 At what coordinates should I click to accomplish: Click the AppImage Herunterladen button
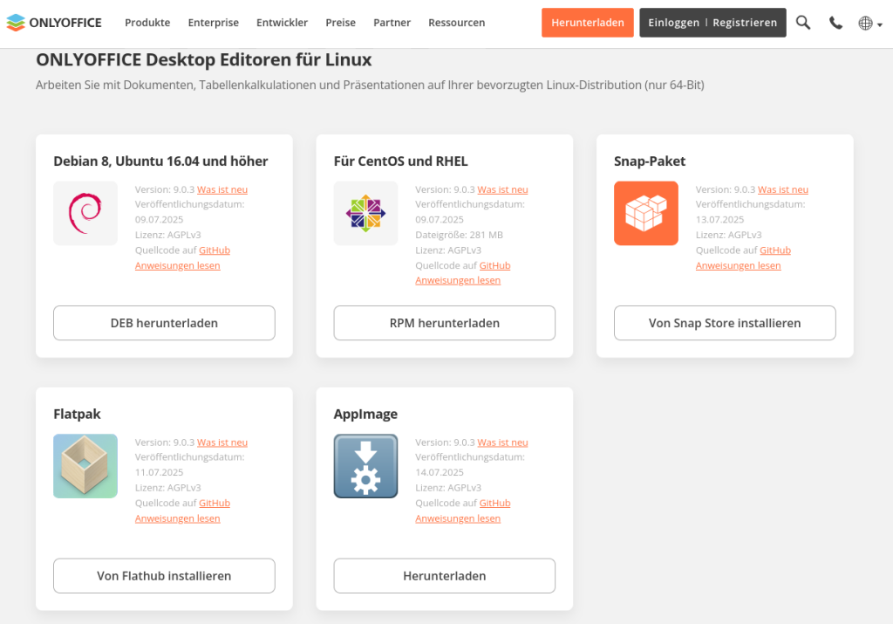click(x=444, y=576)
